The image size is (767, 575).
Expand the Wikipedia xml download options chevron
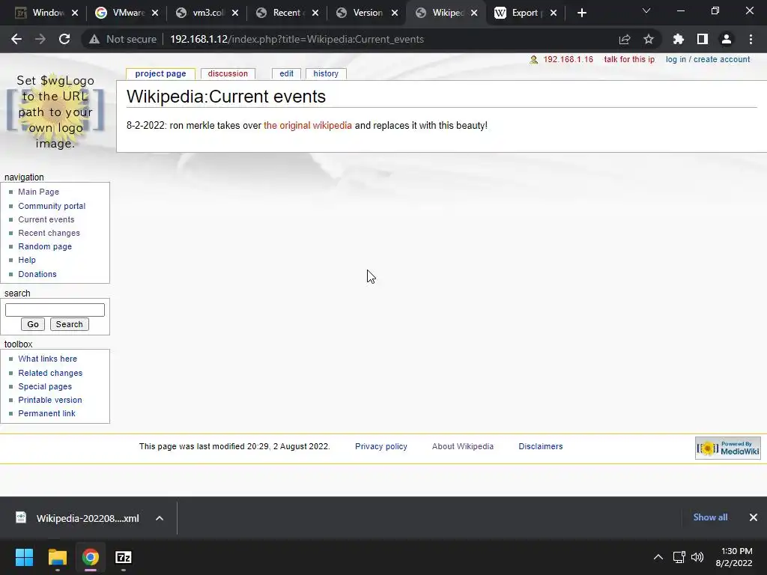pyautogui.click(x=160, y=518)
